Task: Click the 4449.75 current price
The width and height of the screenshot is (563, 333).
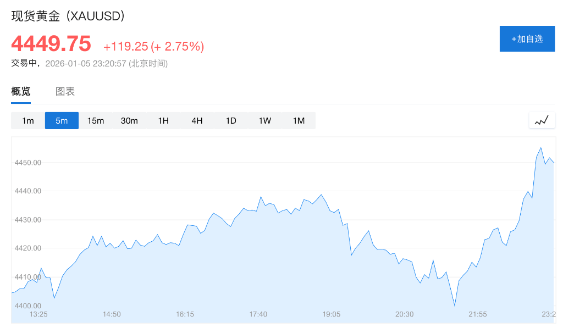Action: coord(51,43)
